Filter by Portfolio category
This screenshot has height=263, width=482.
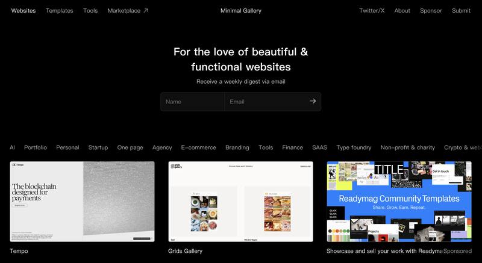coord(36,147)
